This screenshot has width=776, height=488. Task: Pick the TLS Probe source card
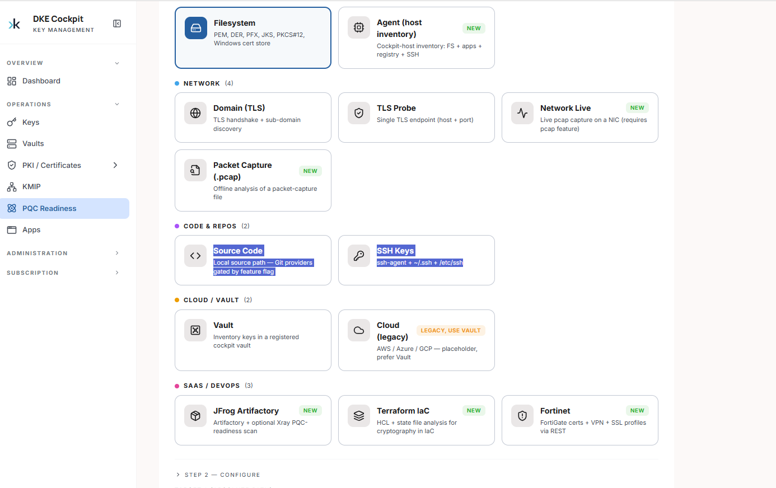(x=417, y=118)
